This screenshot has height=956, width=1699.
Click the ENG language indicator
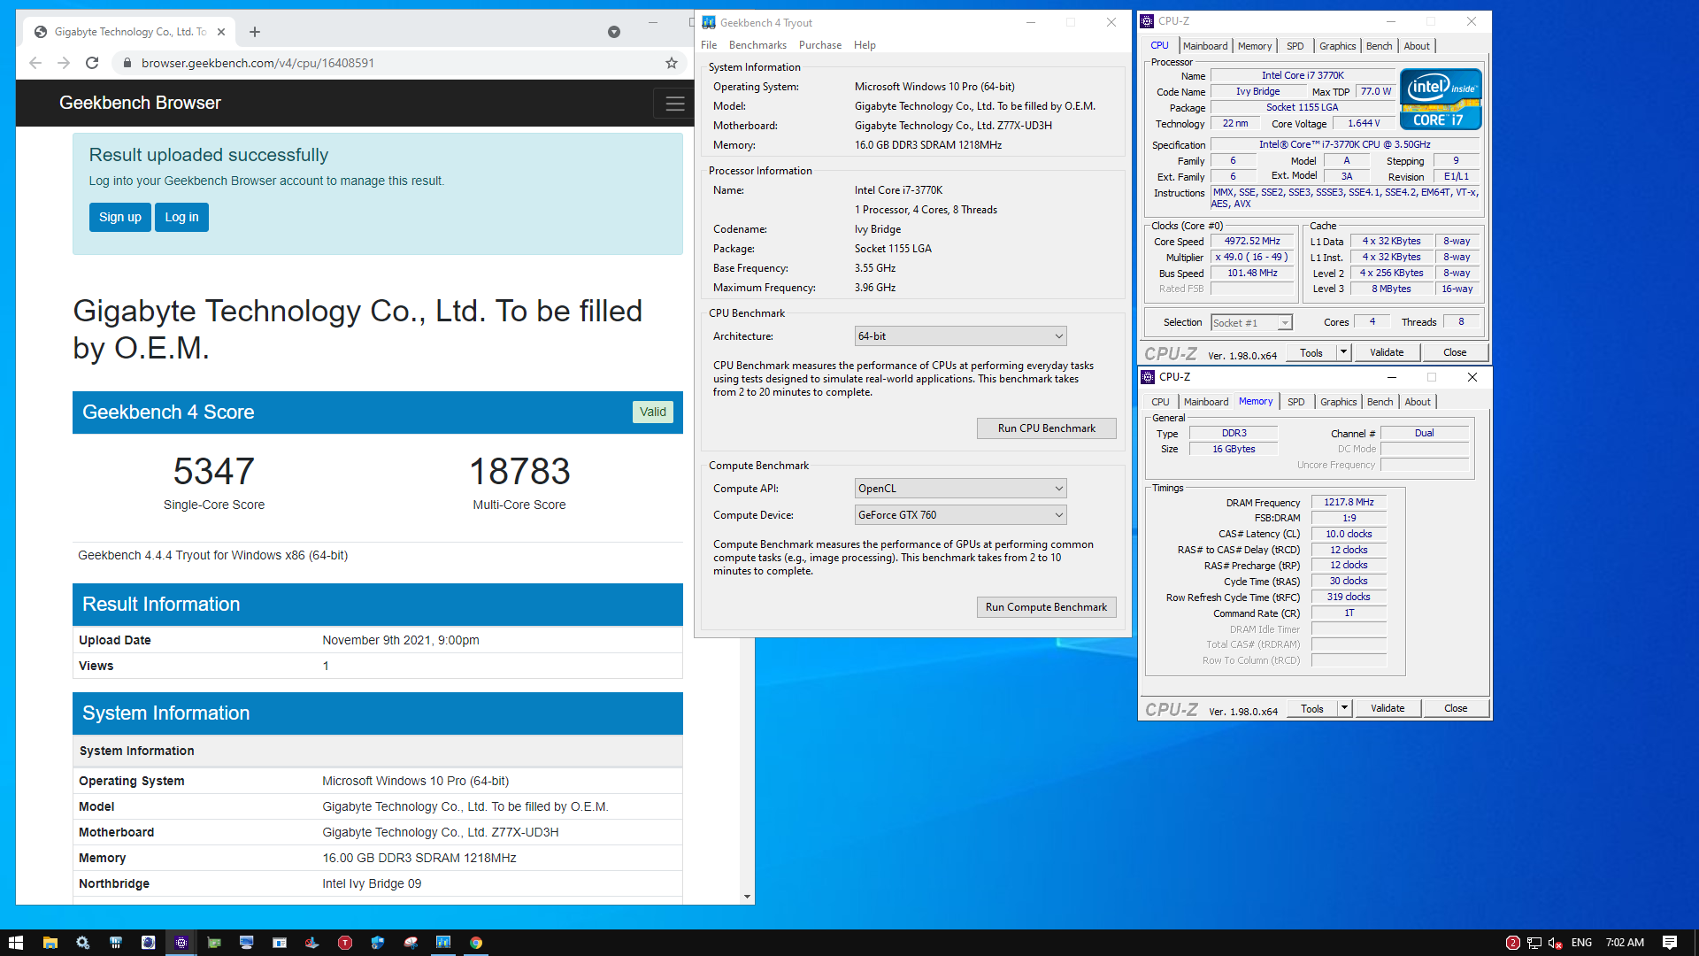[1581, 943]
